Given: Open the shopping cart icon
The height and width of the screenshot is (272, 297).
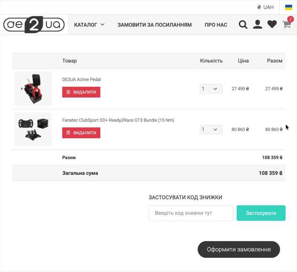Looking at the screenshot, I should pyautogui.click(x=287, y=25).
